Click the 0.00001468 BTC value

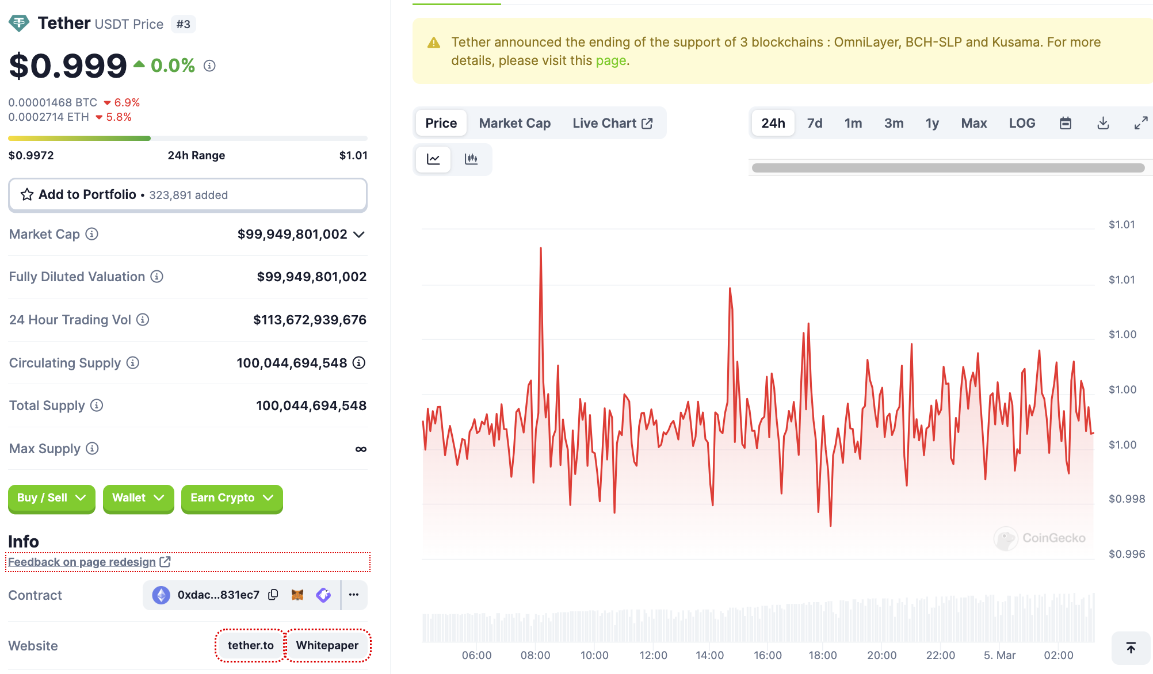pyautogui.click(x=53, y=102)
